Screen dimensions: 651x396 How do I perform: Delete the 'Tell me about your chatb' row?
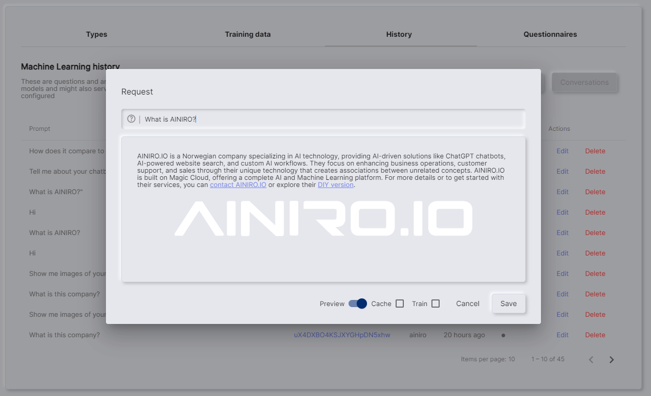click(x=595, y=172)
